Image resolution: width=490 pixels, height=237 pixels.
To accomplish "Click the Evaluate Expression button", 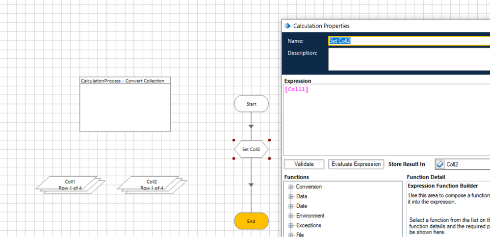I will pyautogui.click(x=356, y=164).
